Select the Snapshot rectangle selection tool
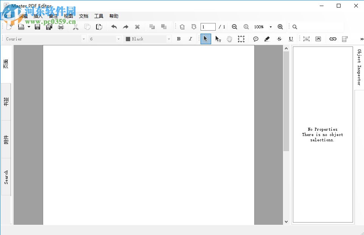 241,39
